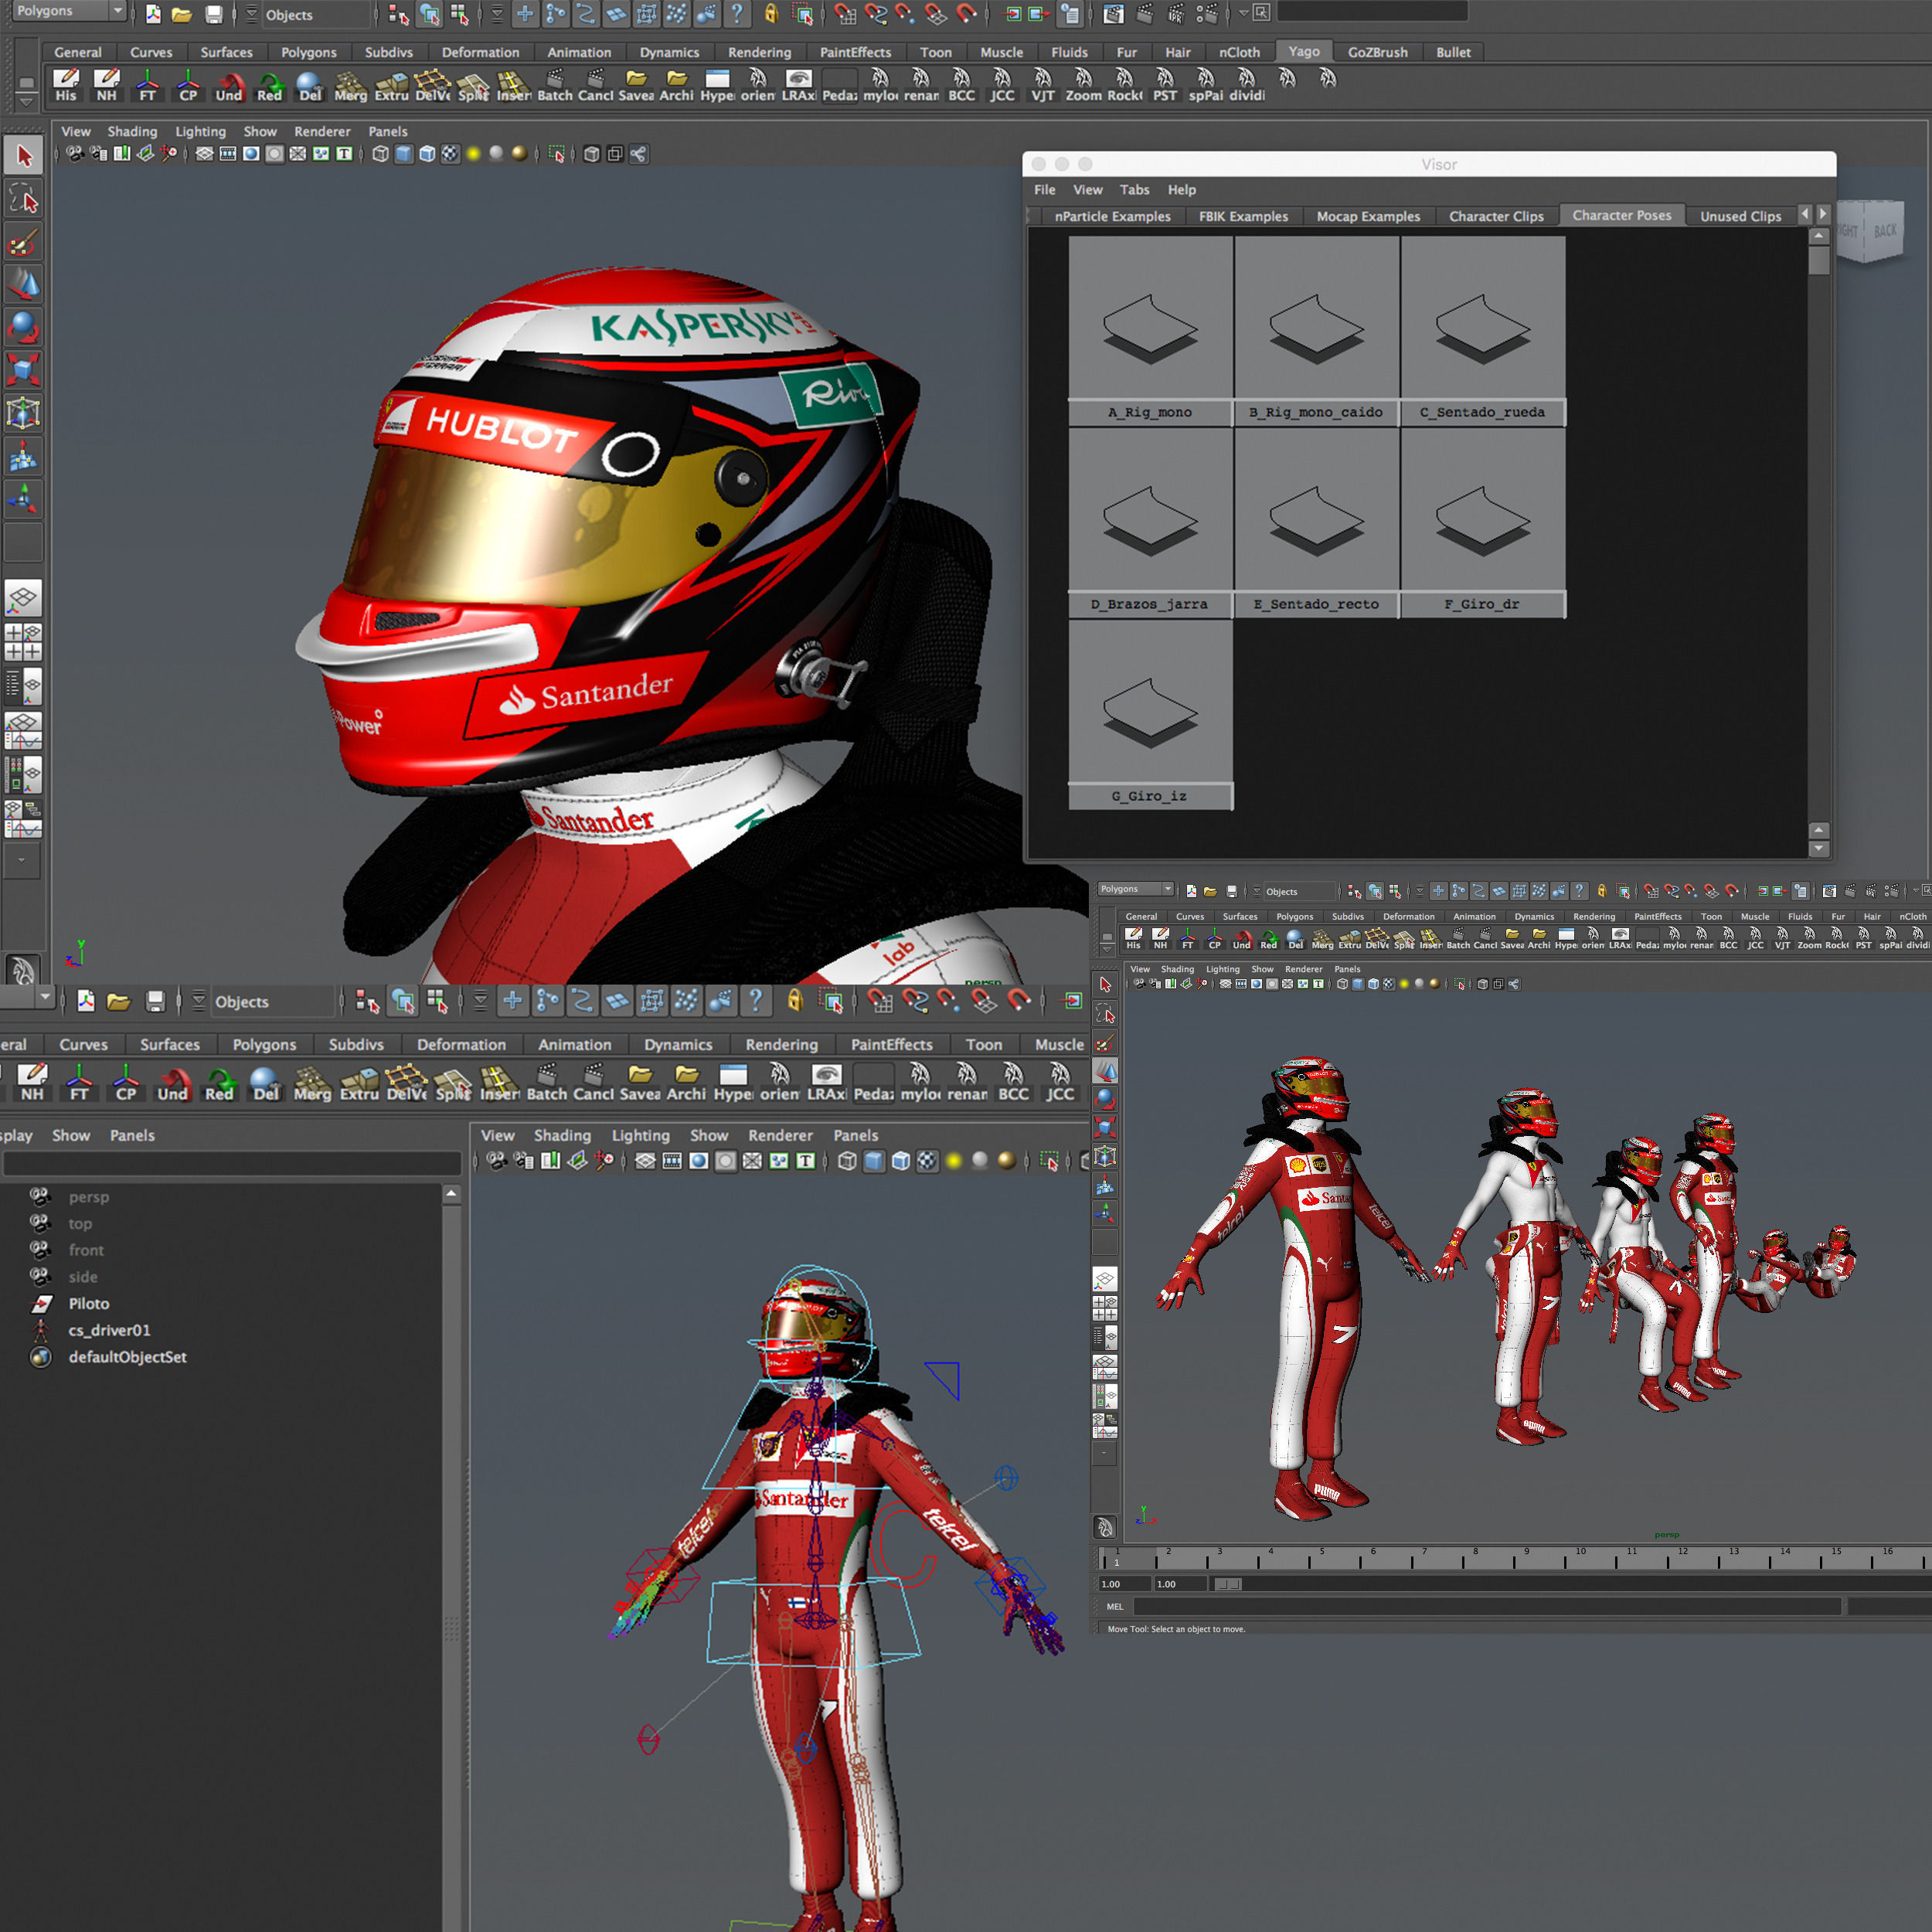Click the Zoom shelf button in the top window

[x=1083, y=85]
